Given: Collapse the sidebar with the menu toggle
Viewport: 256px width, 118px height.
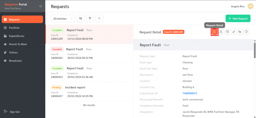Looking at the screenshot, I should [x=40, y=6].
